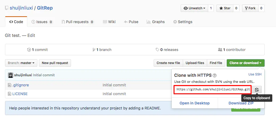The image size is (276, 127).
Task: Click the LICENSE file icon
Action: pos(10,94)
